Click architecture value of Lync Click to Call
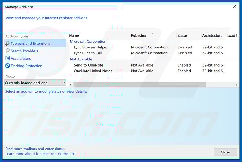 click(x=214, y=53)
